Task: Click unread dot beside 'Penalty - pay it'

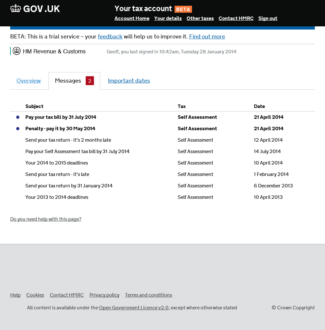Action: coord(18,129)
